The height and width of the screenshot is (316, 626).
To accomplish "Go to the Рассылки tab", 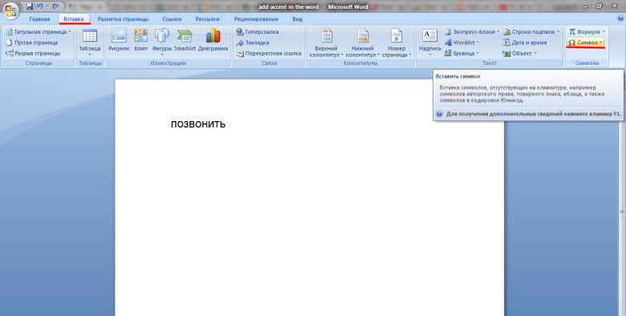I will 207,19.
